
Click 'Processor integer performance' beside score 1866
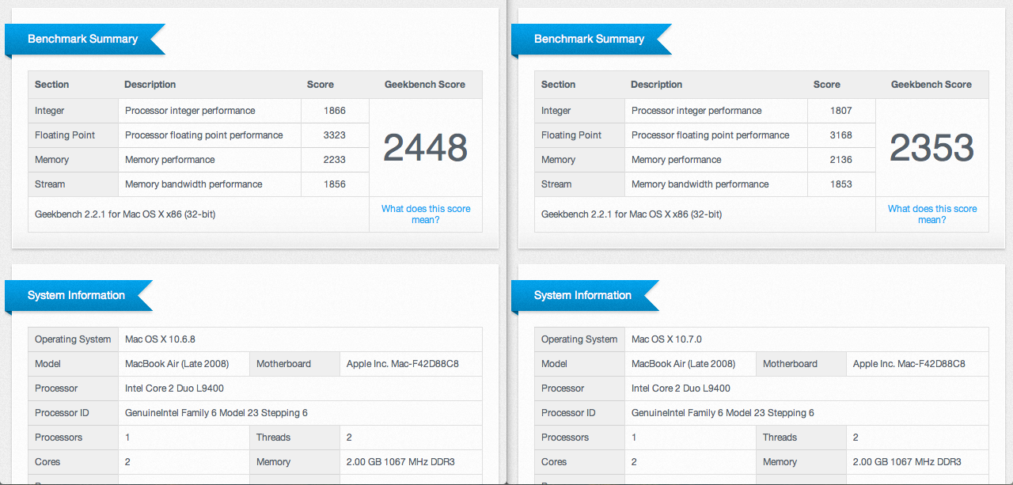tap(190, 111)
